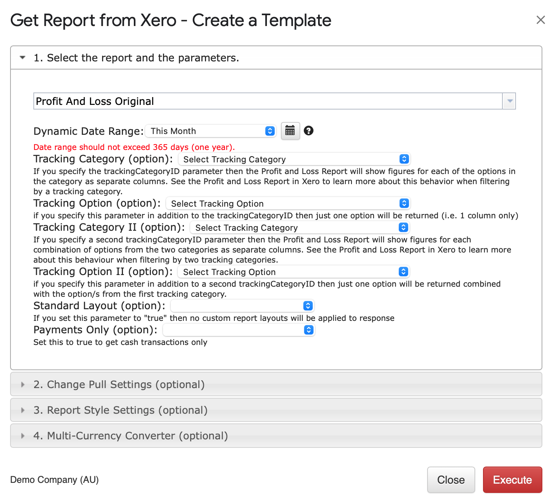This screenshot has height=498, width=554.
Task: Expand section 4 Multi-Currency Converter
Action: (x=276, y=435)
